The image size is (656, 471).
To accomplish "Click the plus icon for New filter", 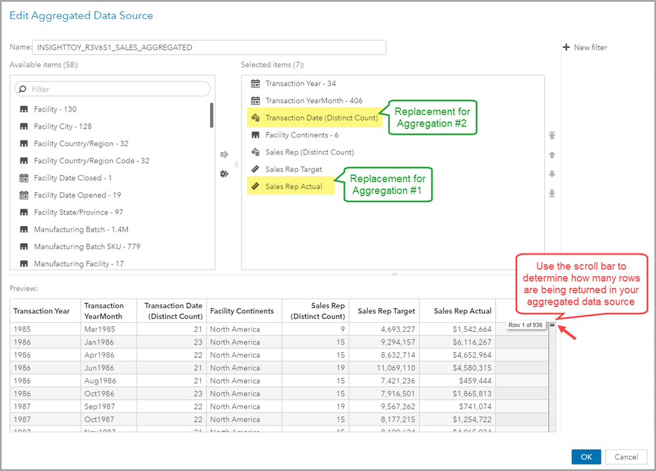I will coord(566,47).
